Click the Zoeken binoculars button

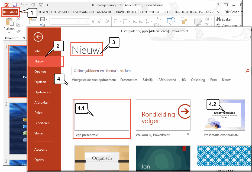(x=224, y=19)
